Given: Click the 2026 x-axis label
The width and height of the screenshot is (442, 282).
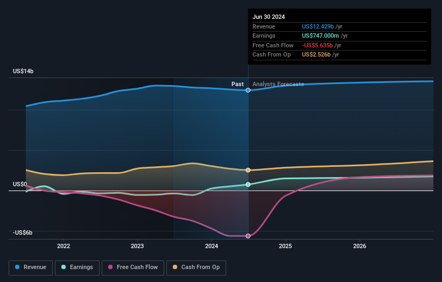Looking at the screenshot, I should click(x=360, y=246).
